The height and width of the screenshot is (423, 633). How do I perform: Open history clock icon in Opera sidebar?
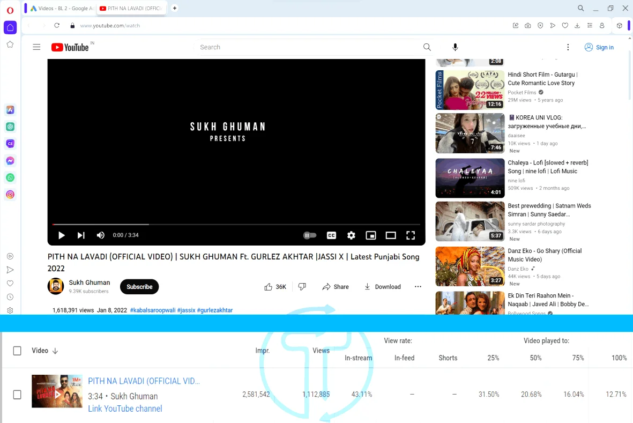pos(10,297)
